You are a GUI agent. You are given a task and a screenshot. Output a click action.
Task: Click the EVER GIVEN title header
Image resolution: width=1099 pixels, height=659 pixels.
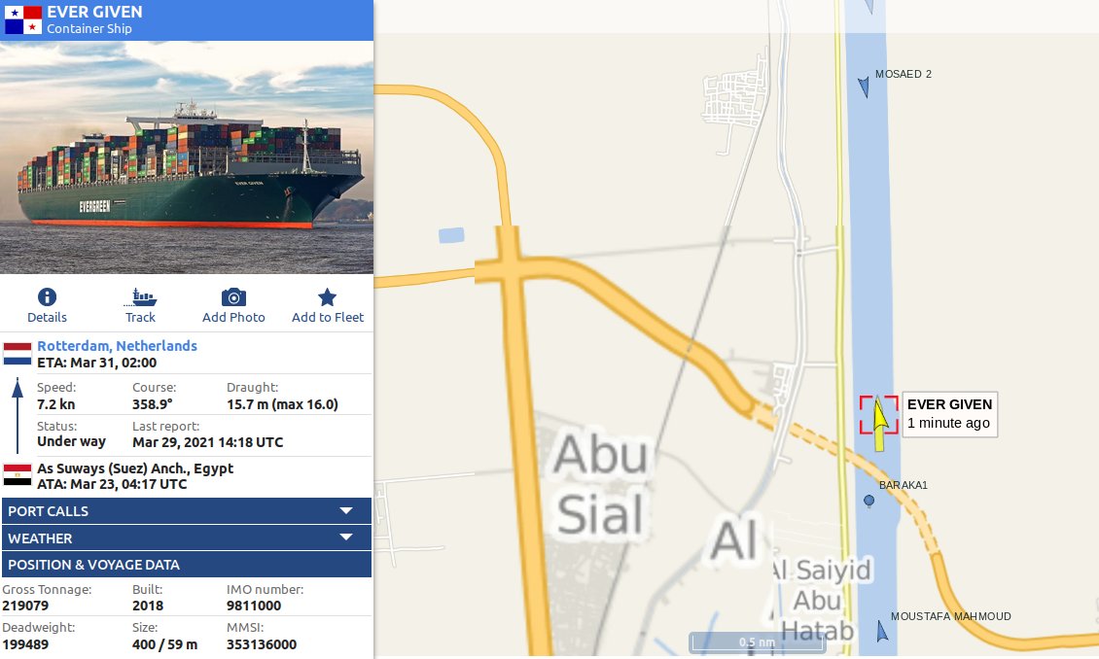click(x=94, y=12)
